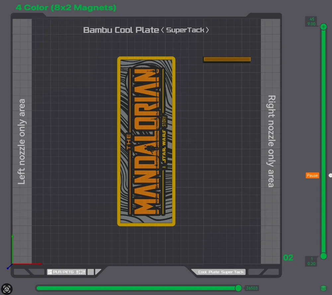This screenshot has height=295, width=332.
Task: Click the Right nozzle only area strip
Action: click(x=271, y=141)
